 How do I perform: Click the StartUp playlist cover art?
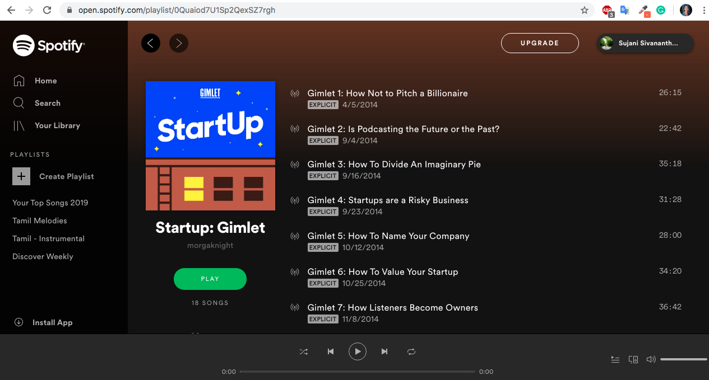click(x=210, y=146)
